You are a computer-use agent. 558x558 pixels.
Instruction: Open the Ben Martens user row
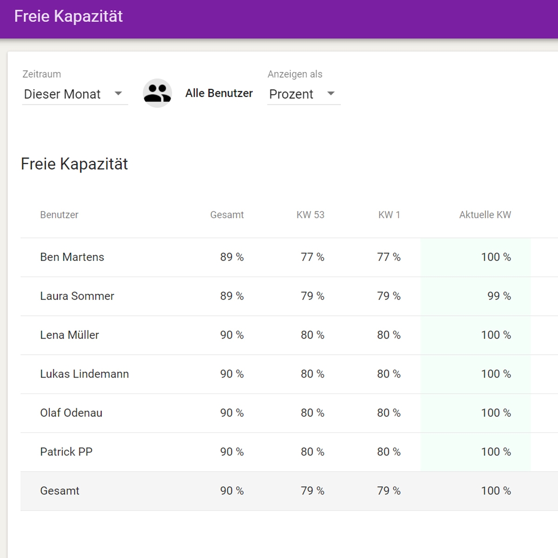click(x=72, y=257)
